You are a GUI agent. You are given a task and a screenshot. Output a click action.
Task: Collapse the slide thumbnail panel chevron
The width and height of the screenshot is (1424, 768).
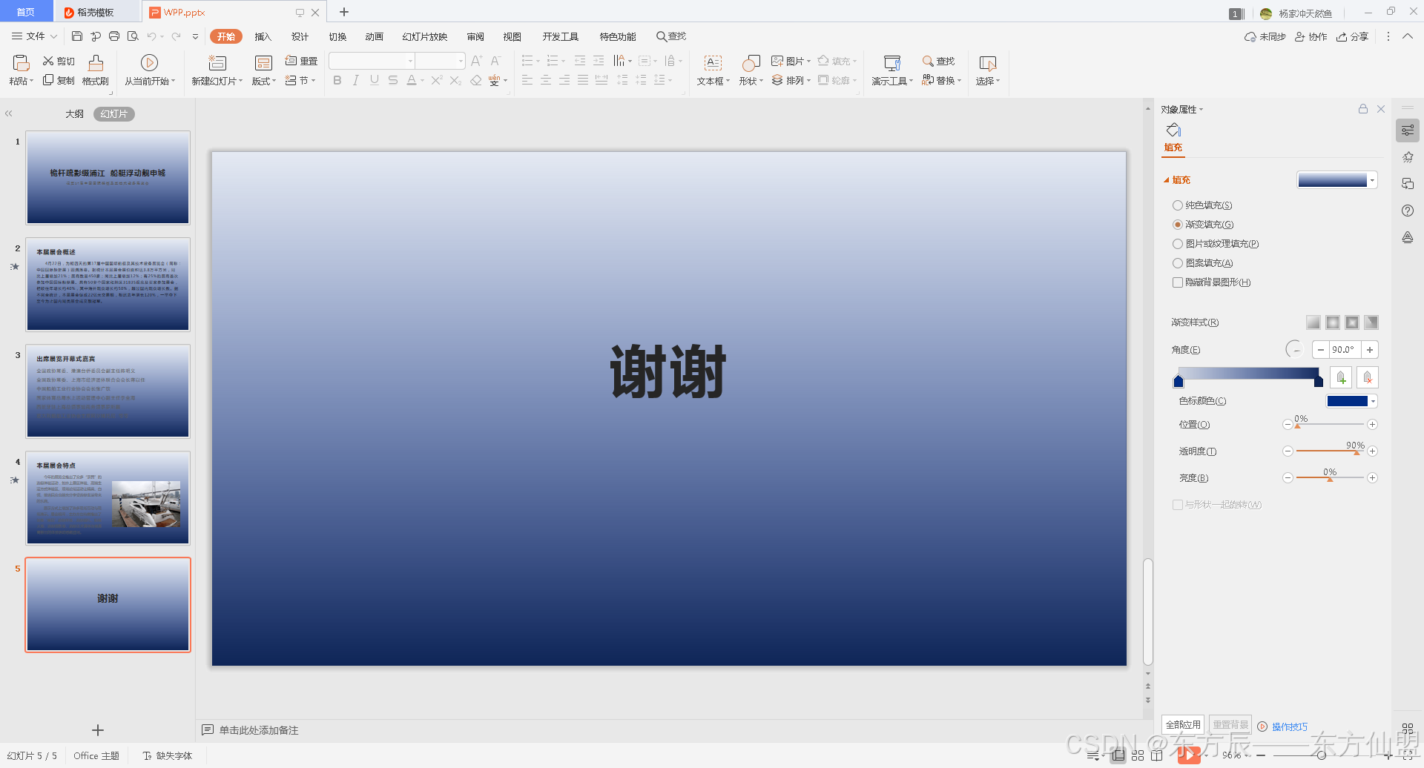click(x=9, y=114)
